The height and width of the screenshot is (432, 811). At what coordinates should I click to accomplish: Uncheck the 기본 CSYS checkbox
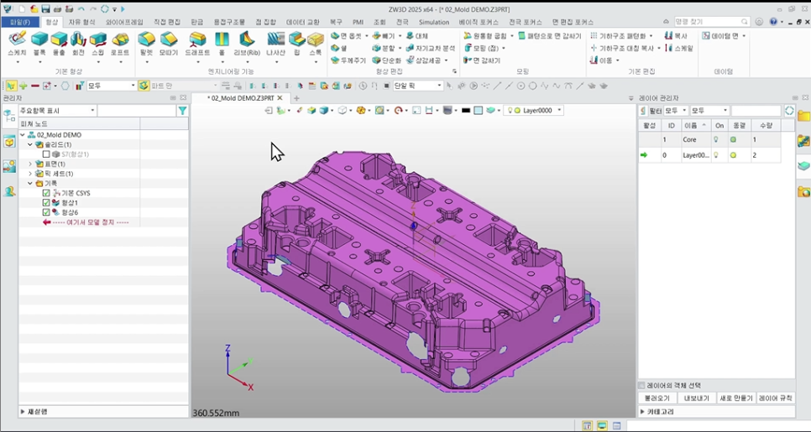[x=46, y=193]
